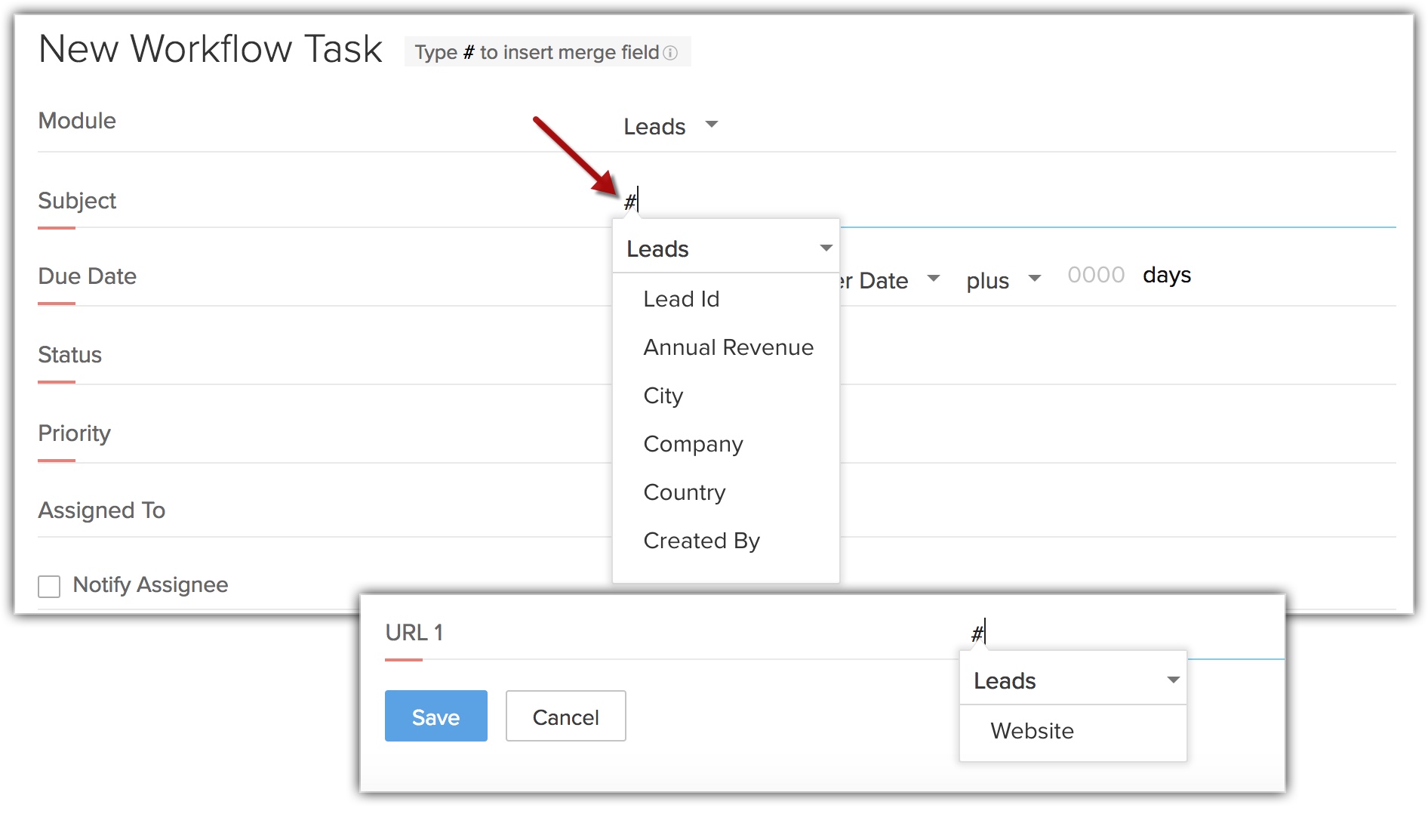Click the blue Save button
Screen dimensions: 1428x814
click(x=435, y=717)
